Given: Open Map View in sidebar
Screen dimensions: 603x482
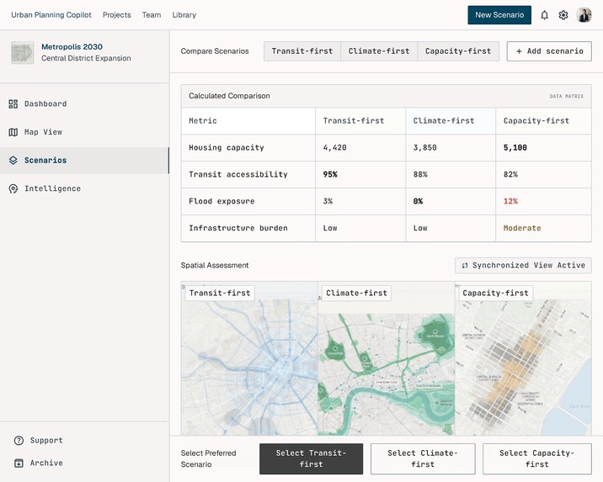Looking at the screenshot, I should click(x=84, y=132).
